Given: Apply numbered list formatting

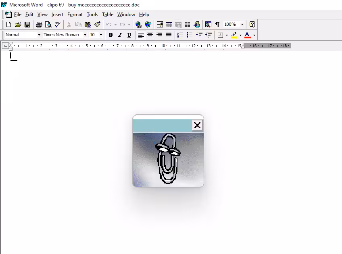Looking at the screenshot, I should pos(180,35).
